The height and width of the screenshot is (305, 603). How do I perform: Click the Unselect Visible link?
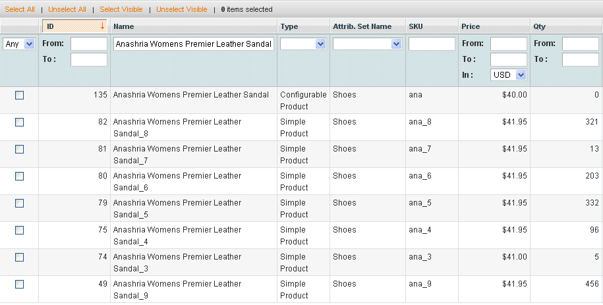pyautogui.click(x=181, y=9)
